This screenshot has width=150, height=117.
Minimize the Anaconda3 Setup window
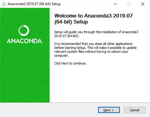(x=116, y=4)
